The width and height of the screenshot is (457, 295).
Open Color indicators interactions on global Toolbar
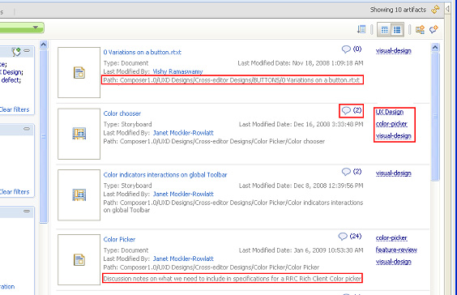coord(165,174)
